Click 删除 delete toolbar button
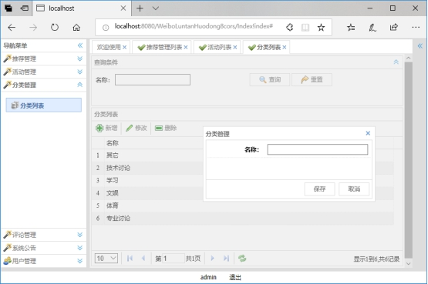 [x=166, y=128]
